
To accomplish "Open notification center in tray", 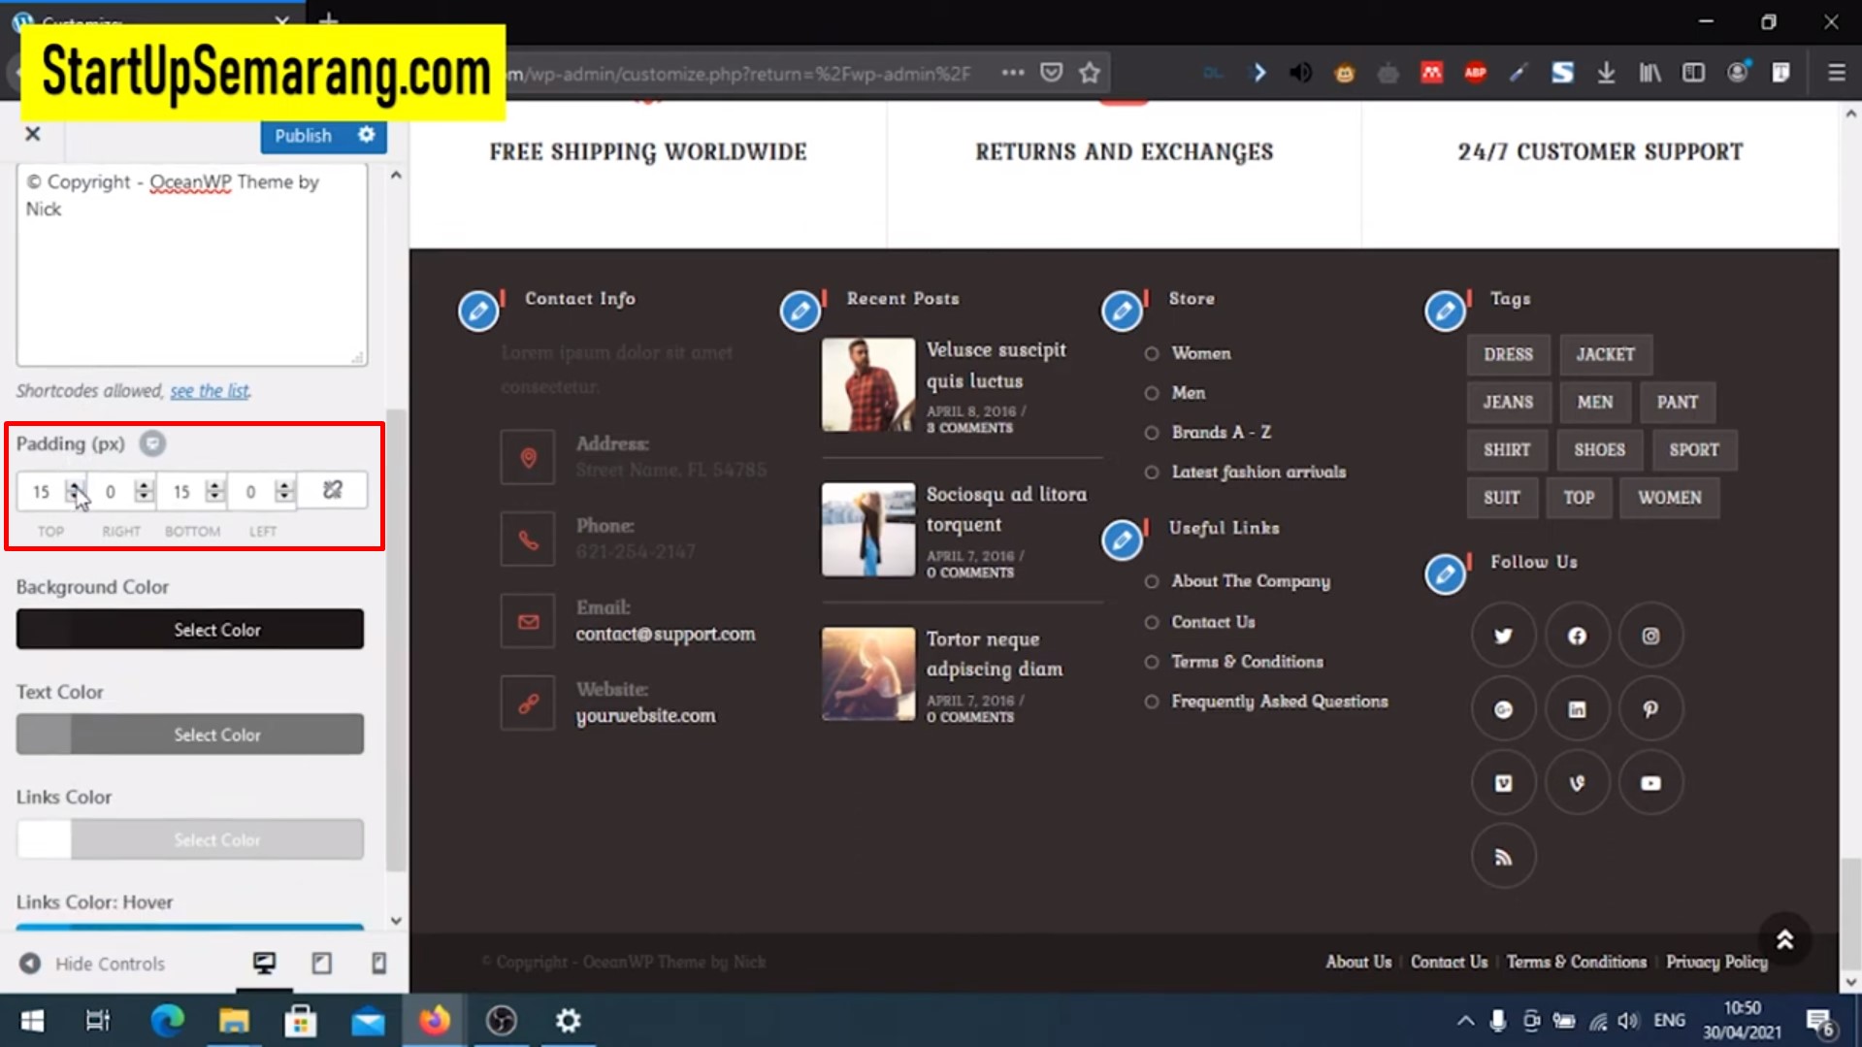I will (x=1819, y=1022).
